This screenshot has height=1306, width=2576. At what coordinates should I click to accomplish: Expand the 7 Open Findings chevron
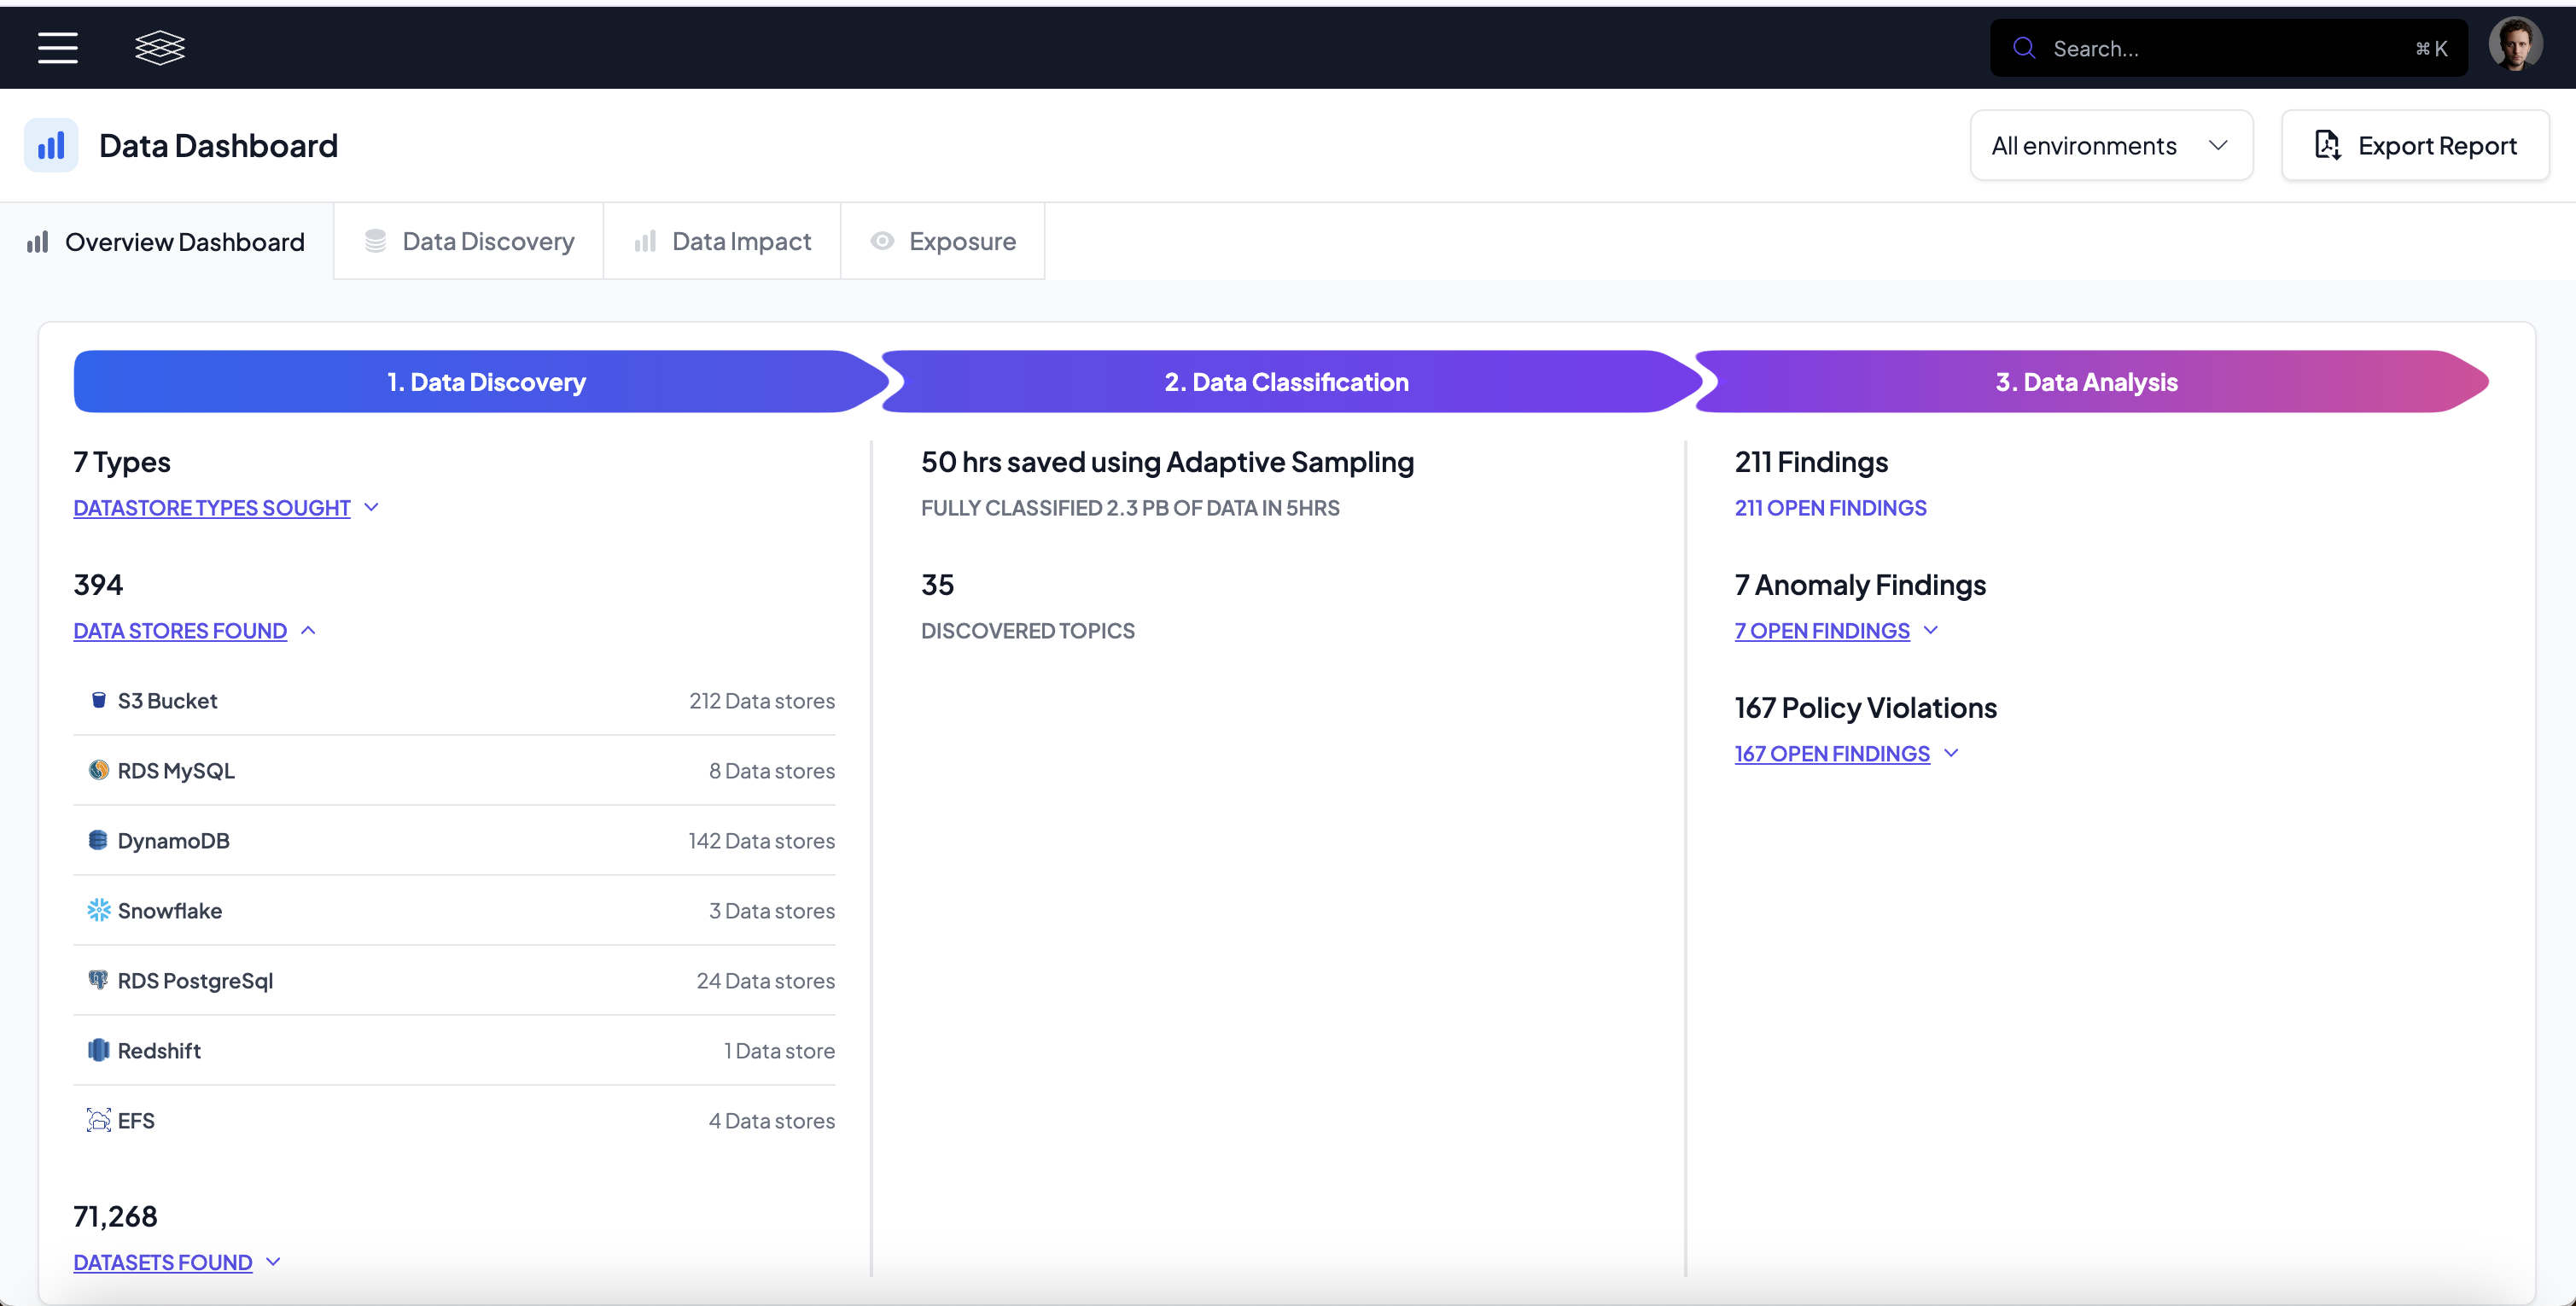(x=1931, y=630)
